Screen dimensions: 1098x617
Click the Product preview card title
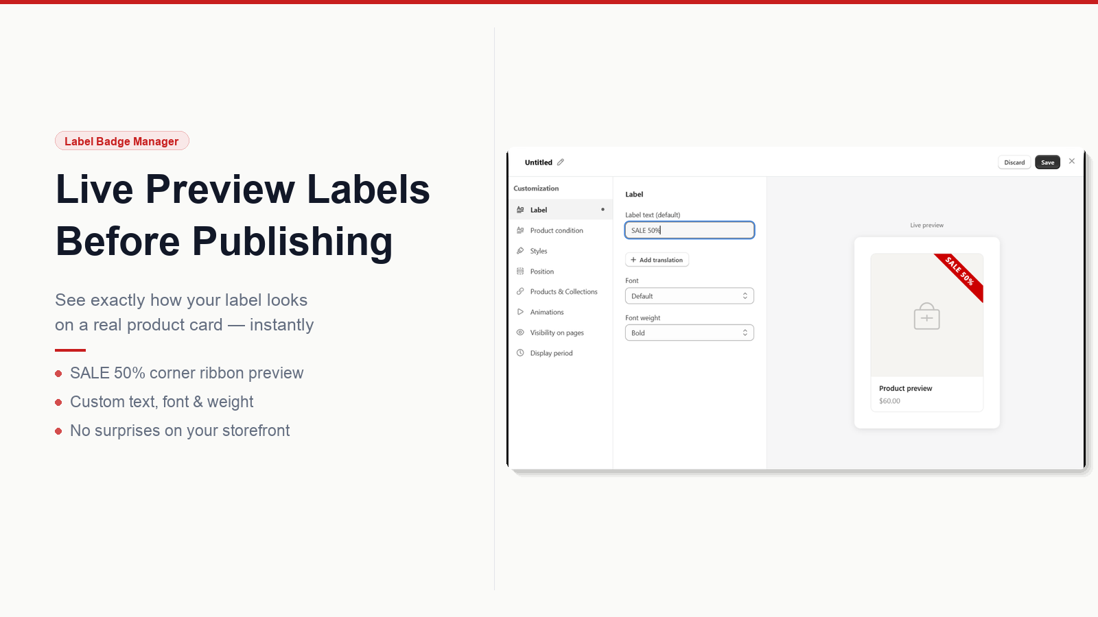click(905, 388)
